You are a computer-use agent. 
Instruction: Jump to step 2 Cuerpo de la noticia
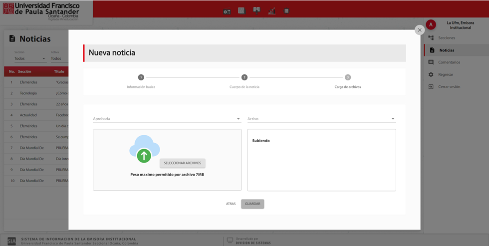[x=244, y=77]
